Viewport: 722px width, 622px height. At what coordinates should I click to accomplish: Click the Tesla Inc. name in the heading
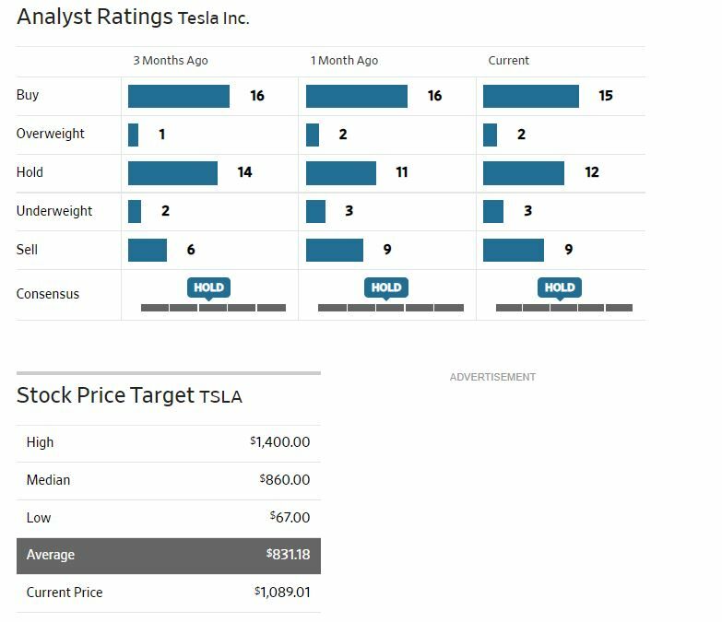coord(213,18)
